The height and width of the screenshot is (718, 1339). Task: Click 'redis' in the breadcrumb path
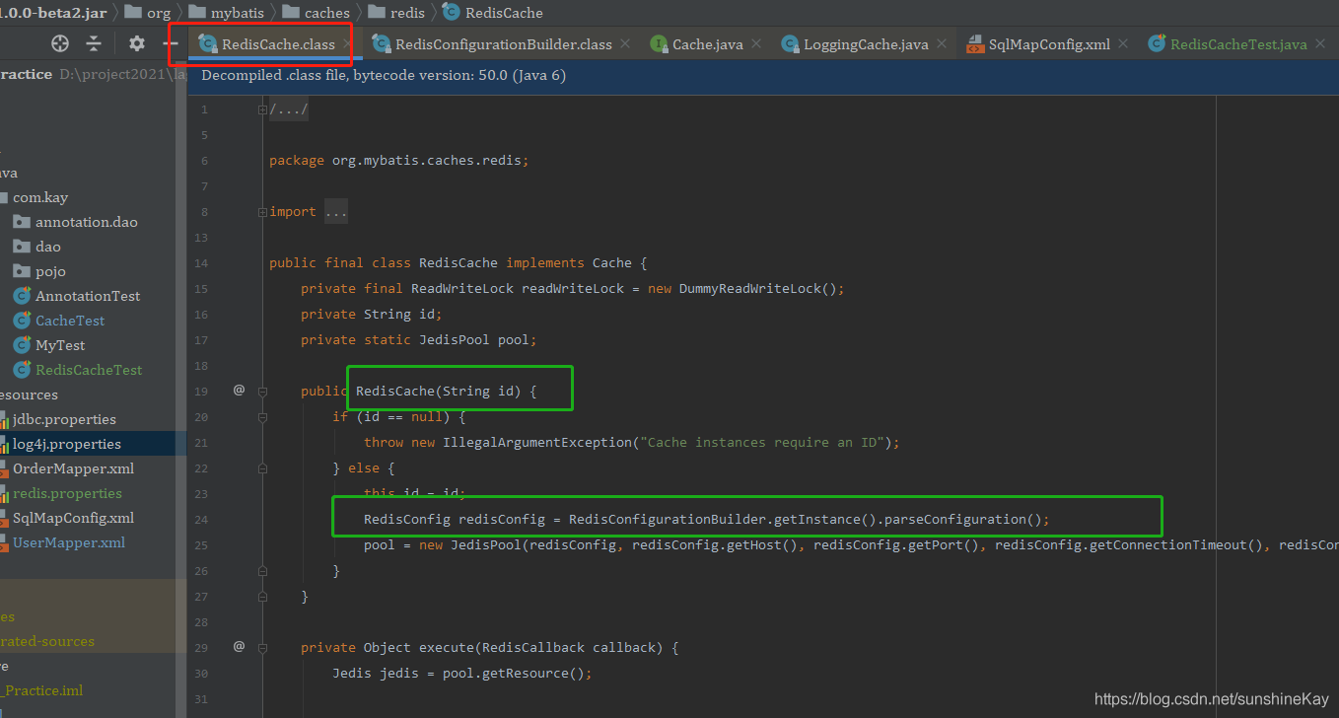coord(407,13)
